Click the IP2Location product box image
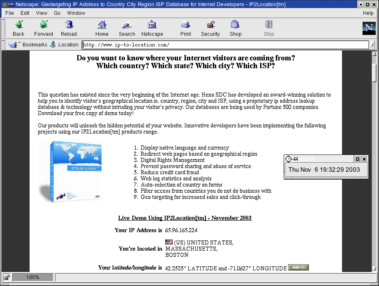 pos(70,172)
